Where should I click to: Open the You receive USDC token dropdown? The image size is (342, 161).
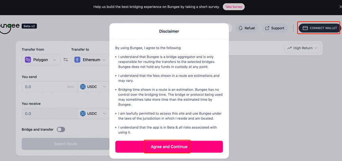pyautogui.click(x=93, y=114)
